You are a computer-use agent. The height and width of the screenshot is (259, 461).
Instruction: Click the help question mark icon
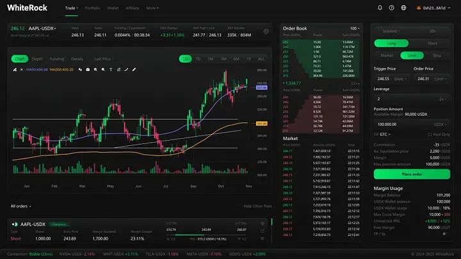pos(391,8)
